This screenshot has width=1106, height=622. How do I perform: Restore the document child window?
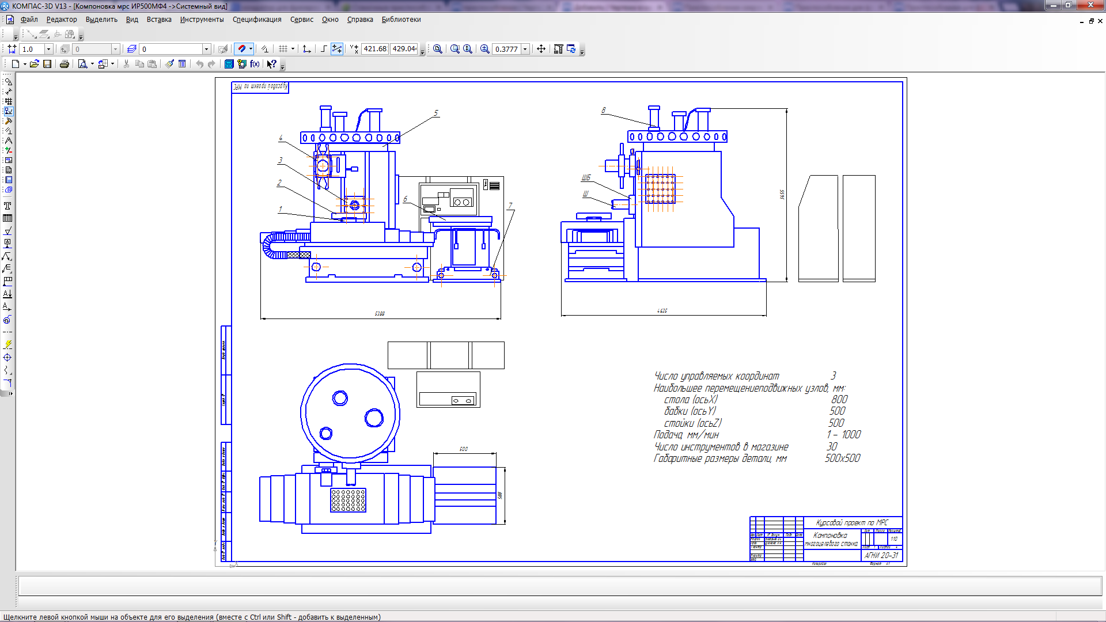point(1091,21)
